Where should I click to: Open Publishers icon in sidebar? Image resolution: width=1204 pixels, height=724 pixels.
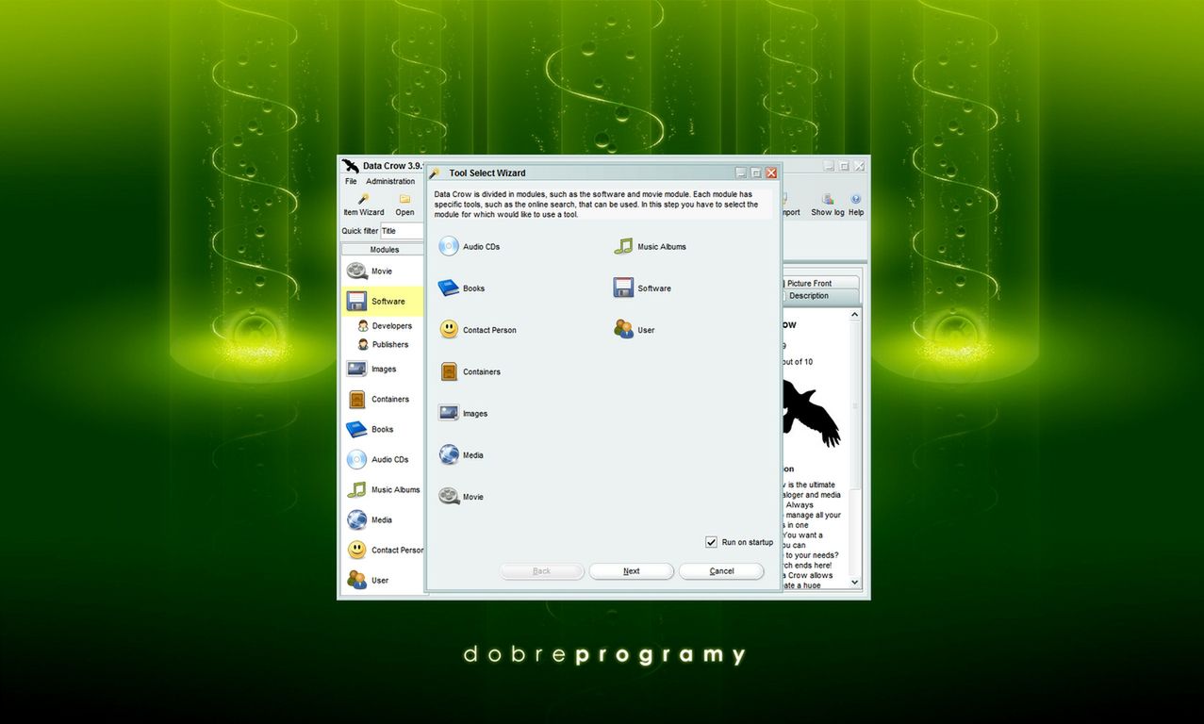(x=363, y=345)
